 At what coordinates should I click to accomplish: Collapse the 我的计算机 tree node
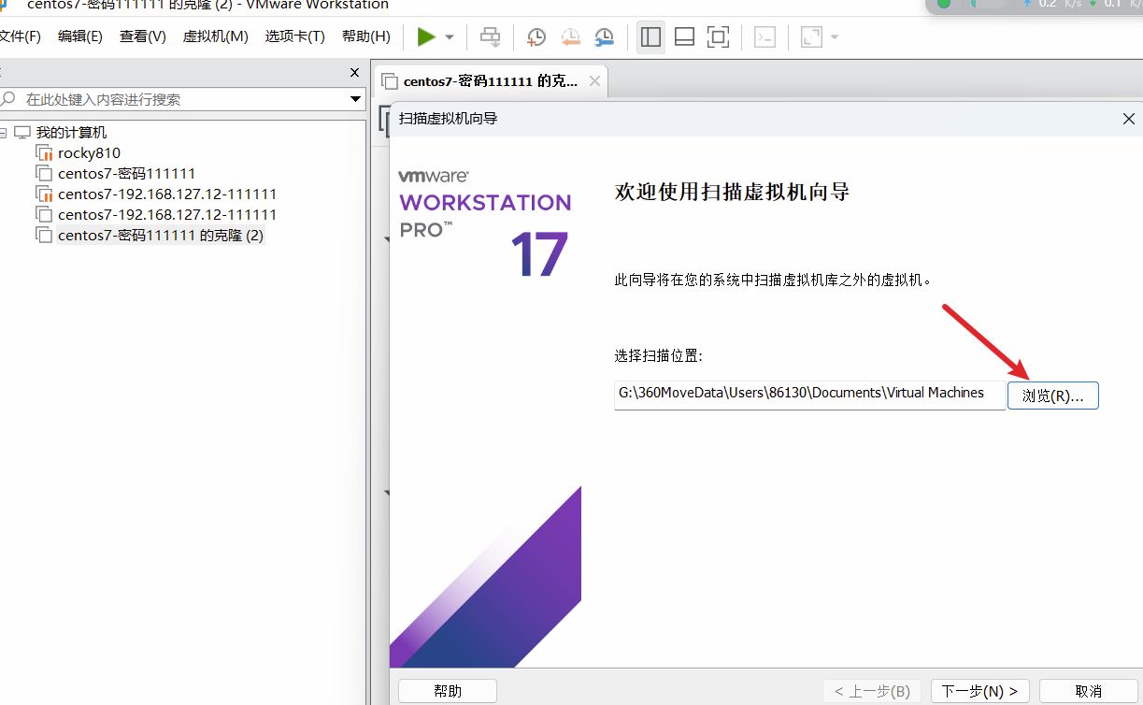[4, 133]
